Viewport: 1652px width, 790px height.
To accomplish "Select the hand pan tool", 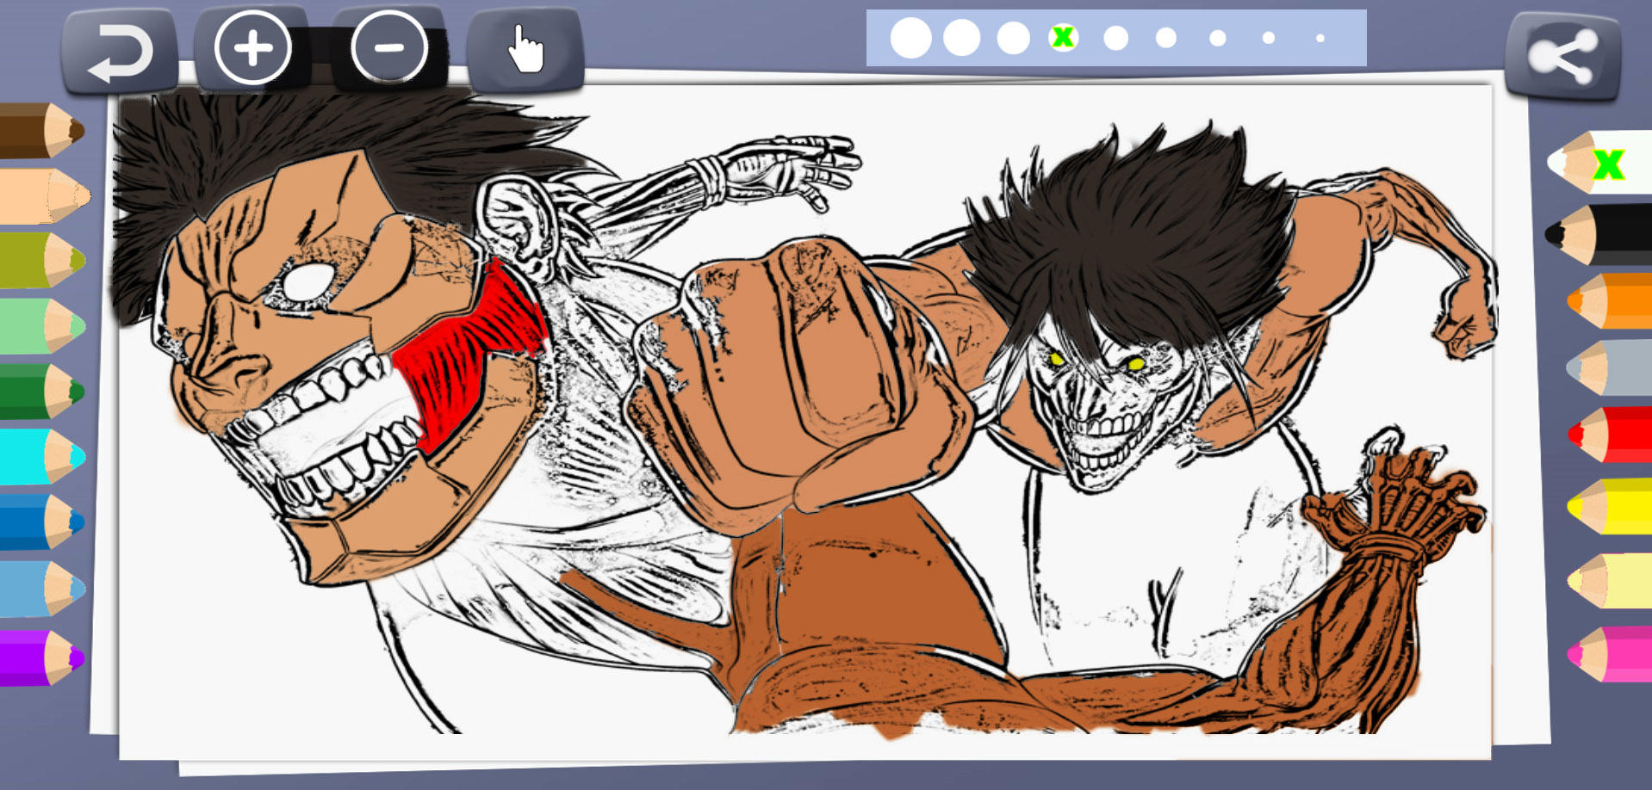I will pyautogui.click(x=525, y=50).
